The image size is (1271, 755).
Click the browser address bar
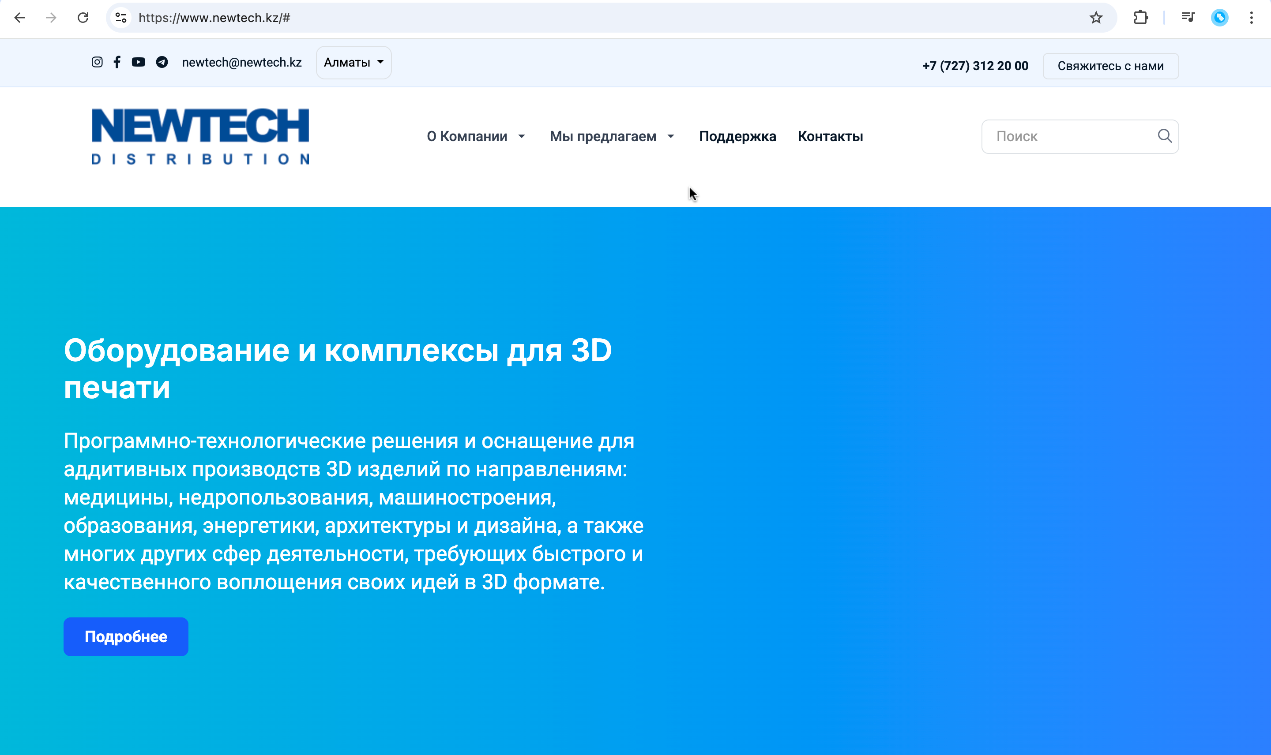pos(356,17)
